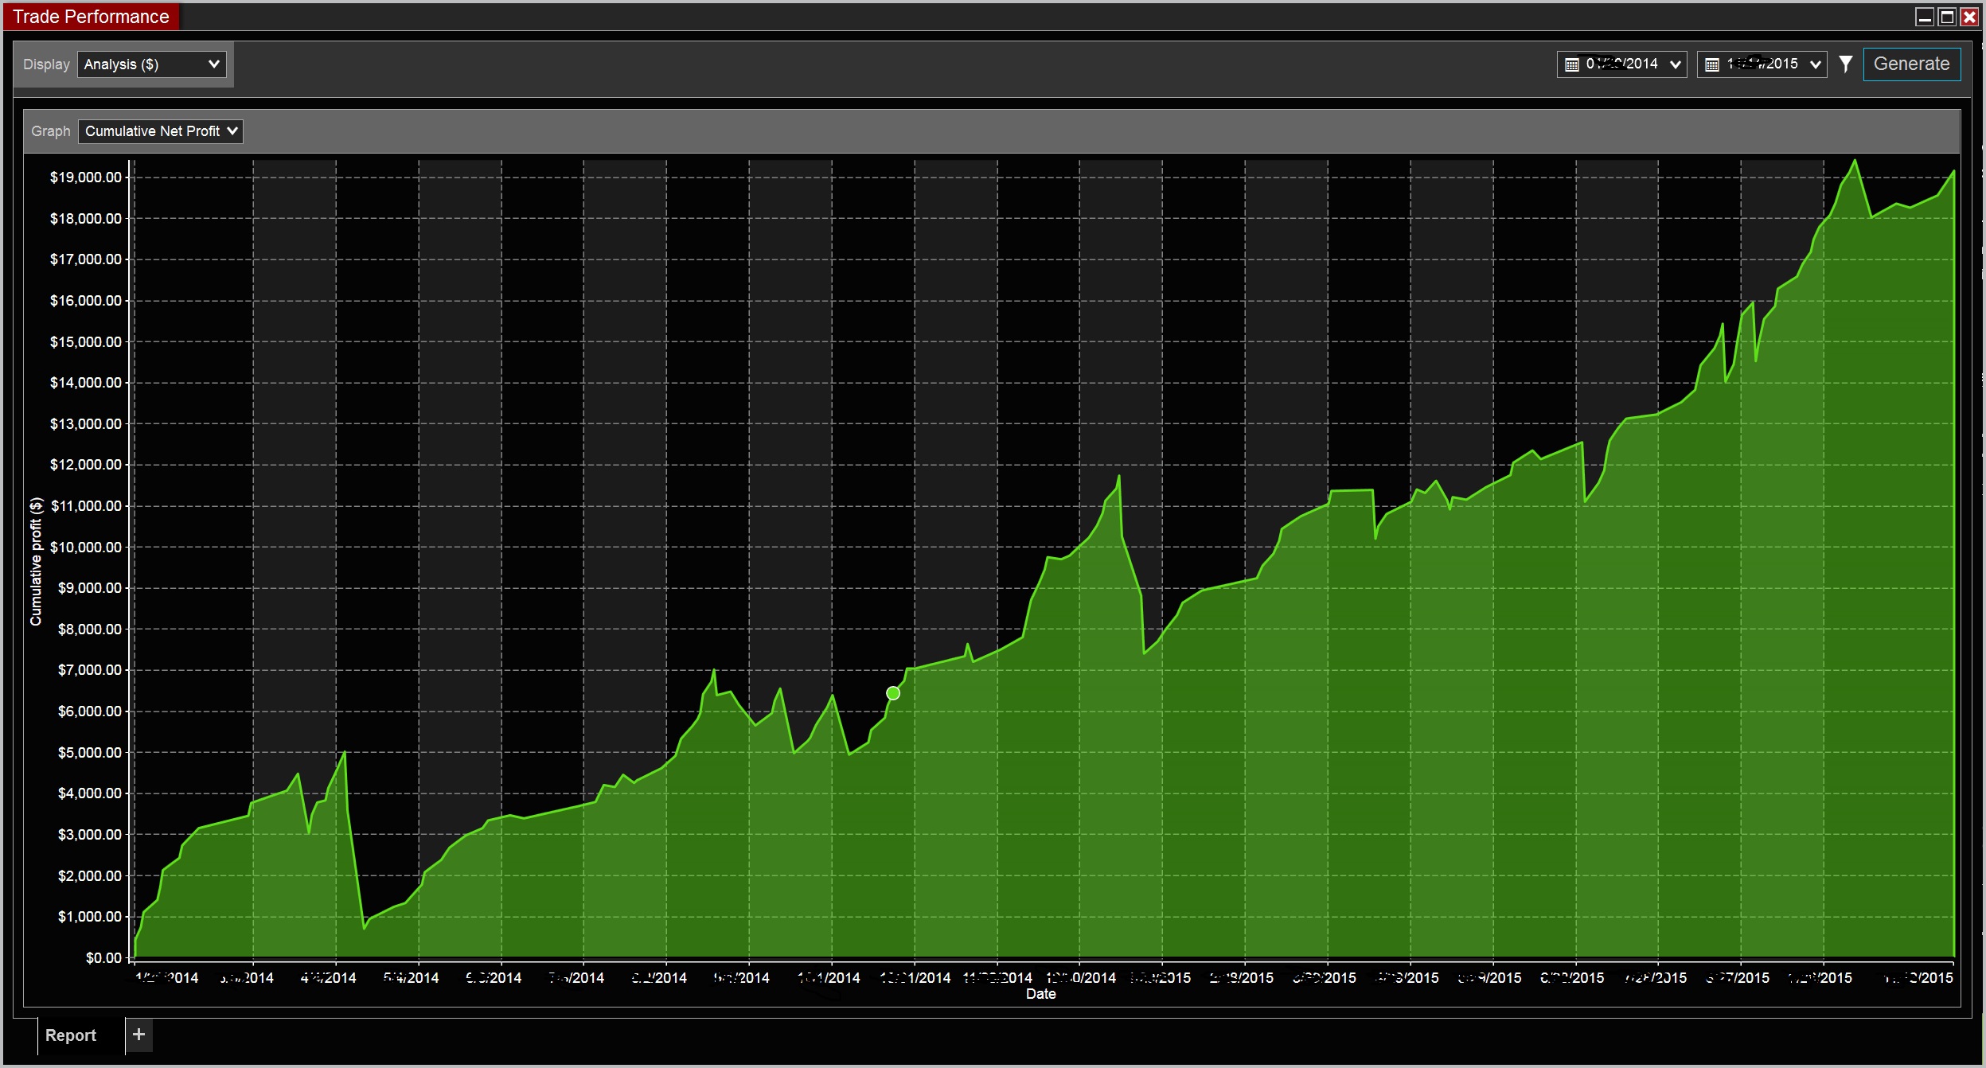Click the funnel filter icon

1845,64
